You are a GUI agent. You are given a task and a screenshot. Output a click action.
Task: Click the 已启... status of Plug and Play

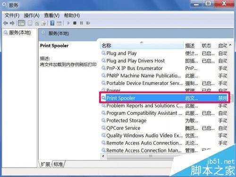coord(208,53)
